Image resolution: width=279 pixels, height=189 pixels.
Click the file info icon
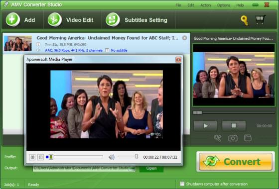[x=38, y=44]
